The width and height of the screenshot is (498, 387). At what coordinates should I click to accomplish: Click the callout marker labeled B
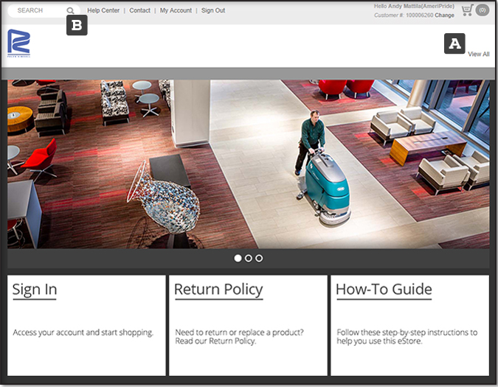77,26
